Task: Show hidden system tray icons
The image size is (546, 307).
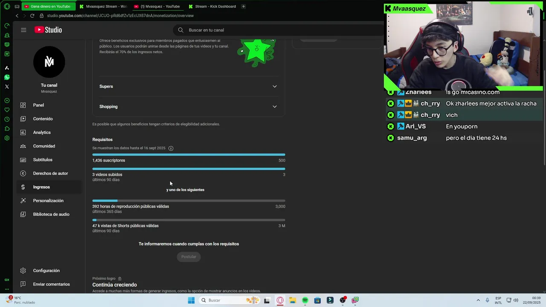Action: coord(478,300)
